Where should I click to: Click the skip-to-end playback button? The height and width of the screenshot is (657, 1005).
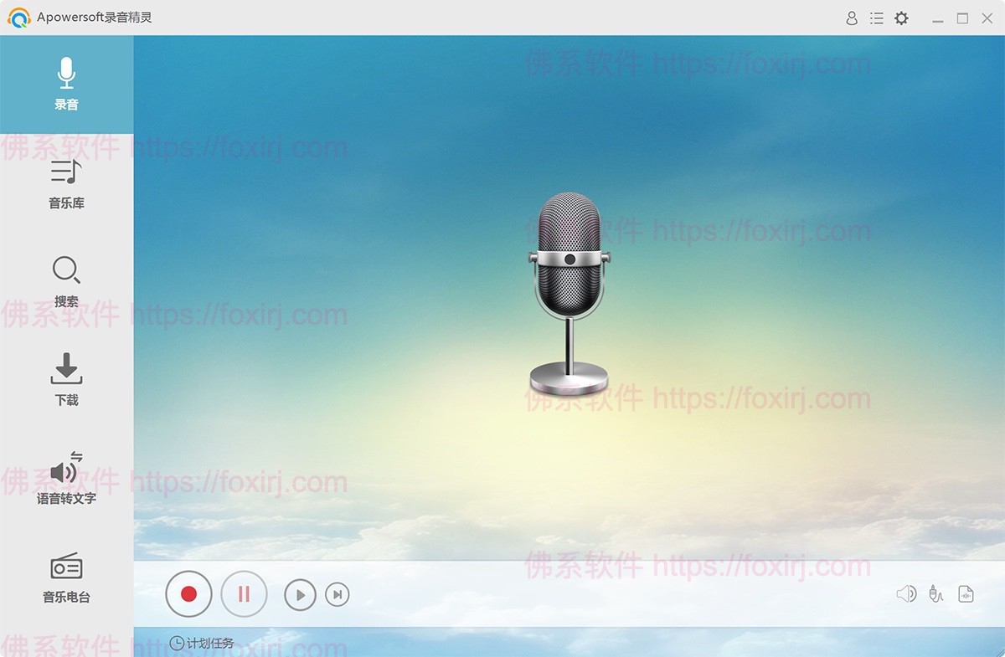tap(338, 594)
